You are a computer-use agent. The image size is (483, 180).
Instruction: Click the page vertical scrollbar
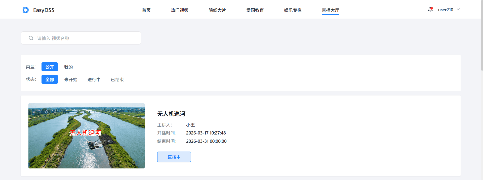tap(481, 35)
